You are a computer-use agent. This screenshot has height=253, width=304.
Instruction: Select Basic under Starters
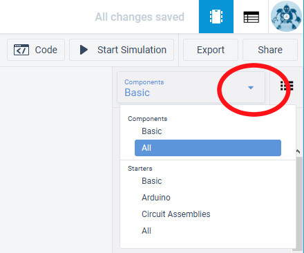click(152, 181)
